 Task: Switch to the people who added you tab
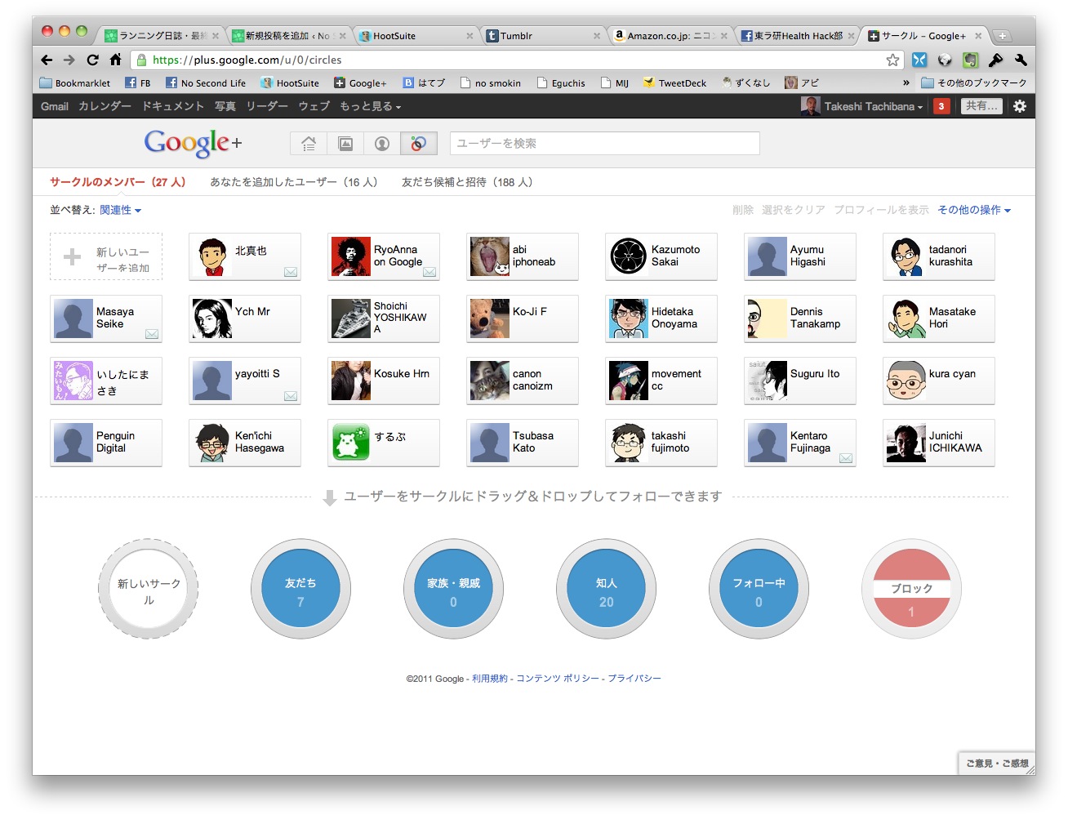pos(293,182)
